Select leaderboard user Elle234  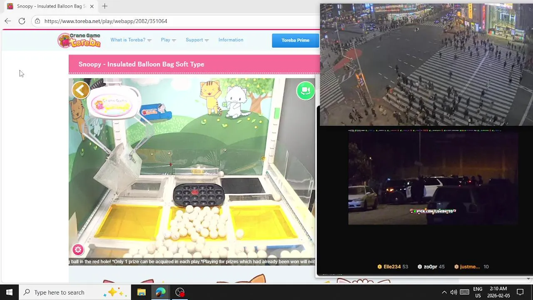pyautogui.click(x=392, y=267)
